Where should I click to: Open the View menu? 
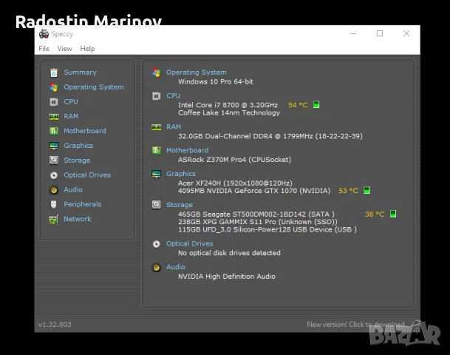pyautogui.click(x=64, y=49)
